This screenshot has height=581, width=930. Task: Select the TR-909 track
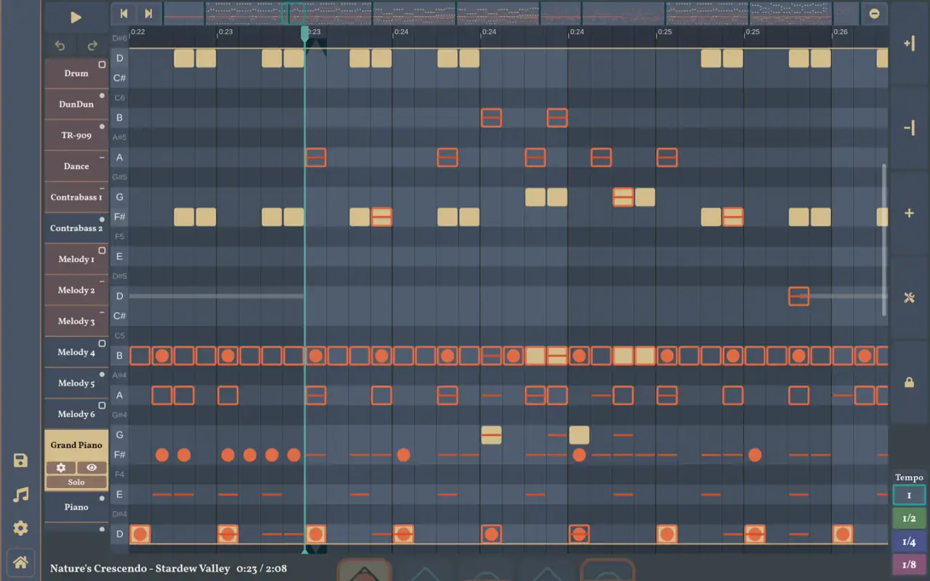pyautogui.click(x=76, y=135)
